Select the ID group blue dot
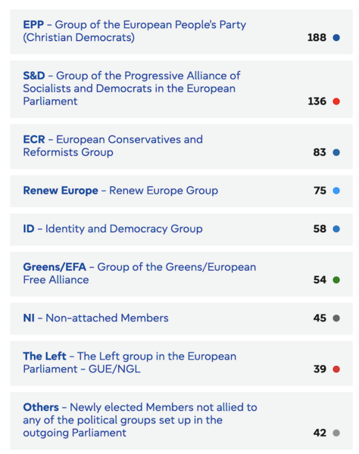This screenshot has width=359, height=454. pos(336,229)
